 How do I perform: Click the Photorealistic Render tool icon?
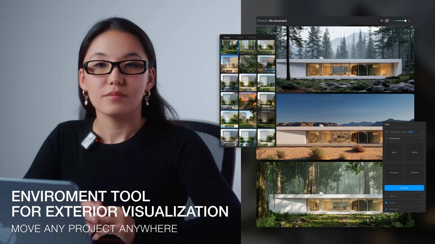click(x=387, y=131)
